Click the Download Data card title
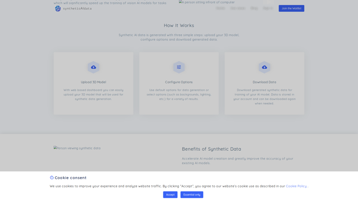 [265, 82]
